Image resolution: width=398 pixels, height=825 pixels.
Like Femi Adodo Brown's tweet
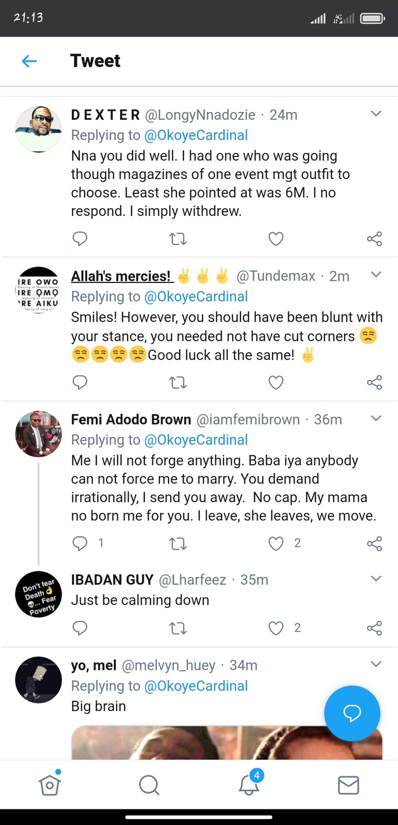[x=276, y=543]
